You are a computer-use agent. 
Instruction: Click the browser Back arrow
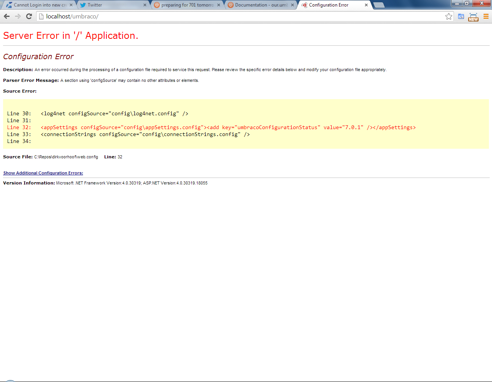point(7,16)
